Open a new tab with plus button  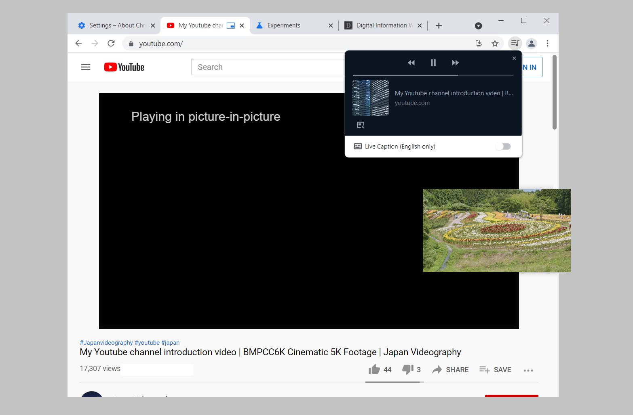(x=439, y=26)
